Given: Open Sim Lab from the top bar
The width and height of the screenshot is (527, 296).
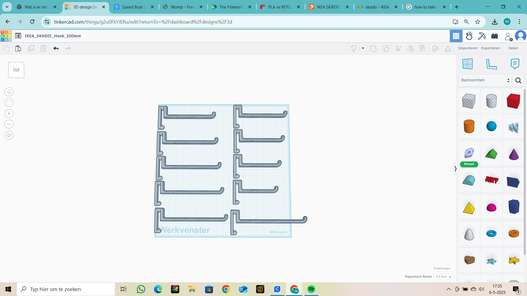Looking at the screenshot, I should coord(469,36).
